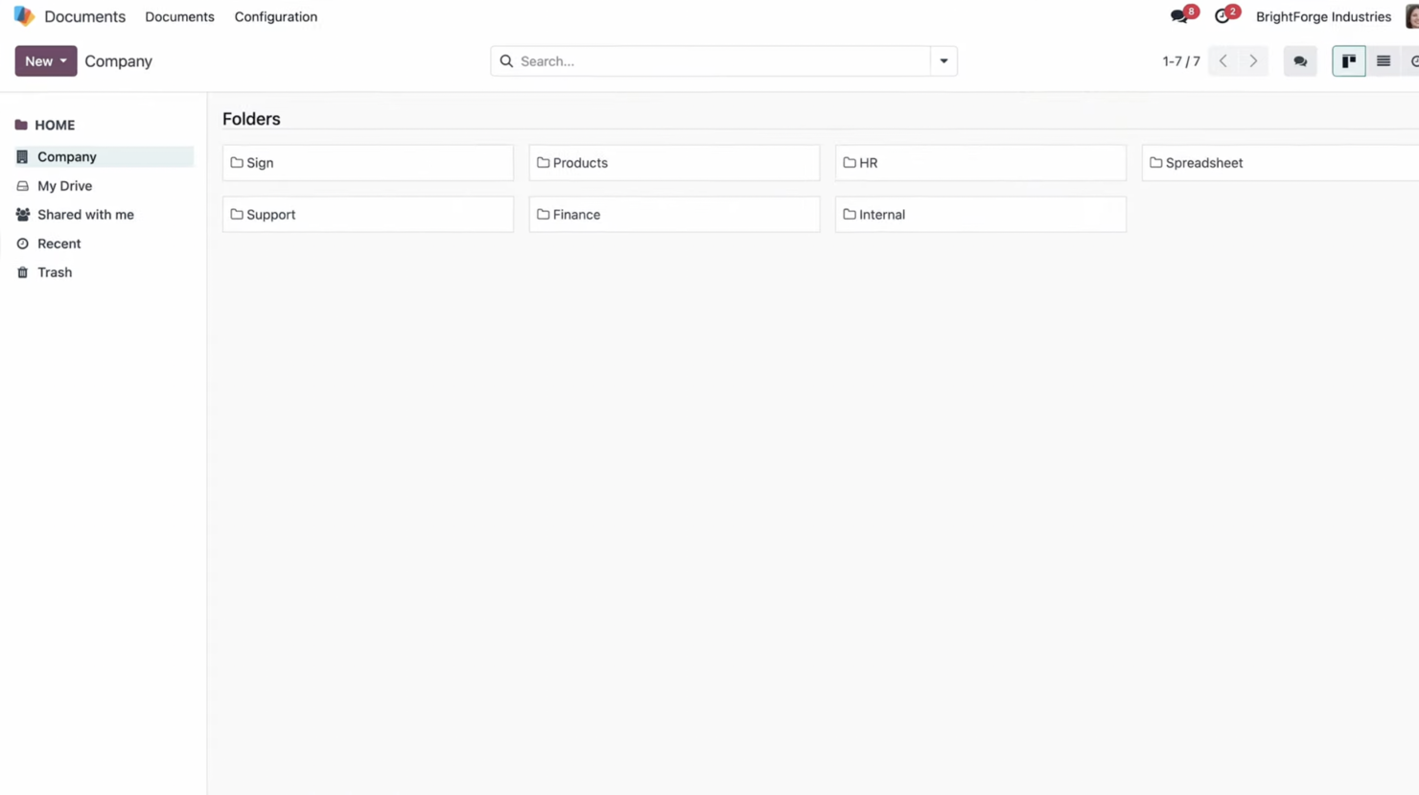The image size is (1419, 795).
Task: Select the Recent filter in the sidebar
Action: click(x=58, y=243)
